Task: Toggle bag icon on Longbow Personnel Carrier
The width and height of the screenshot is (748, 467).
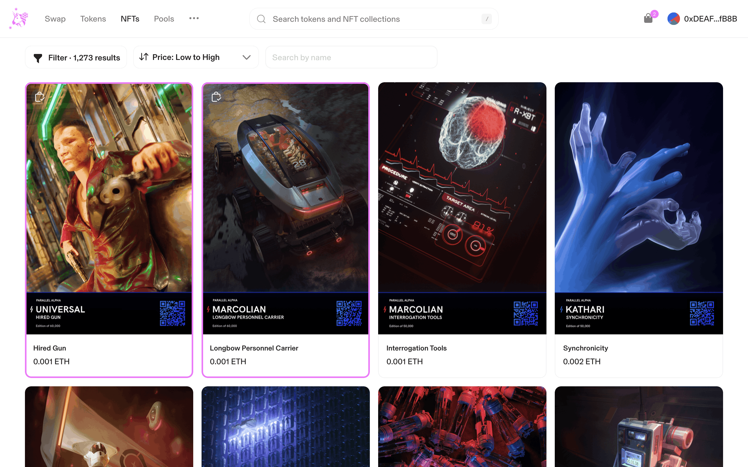Action: 216,97
